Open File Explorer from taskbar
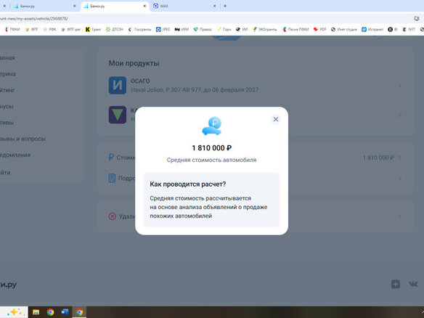Viewport: 424px width, 318px height. pyautogui.click(x=36, y=312)
